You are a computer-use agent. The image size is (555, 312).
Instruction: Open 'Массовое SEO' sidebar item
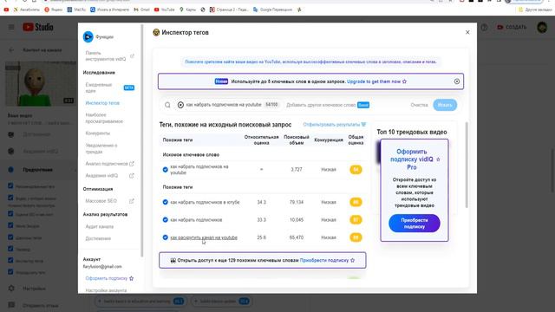pos(101,201)
